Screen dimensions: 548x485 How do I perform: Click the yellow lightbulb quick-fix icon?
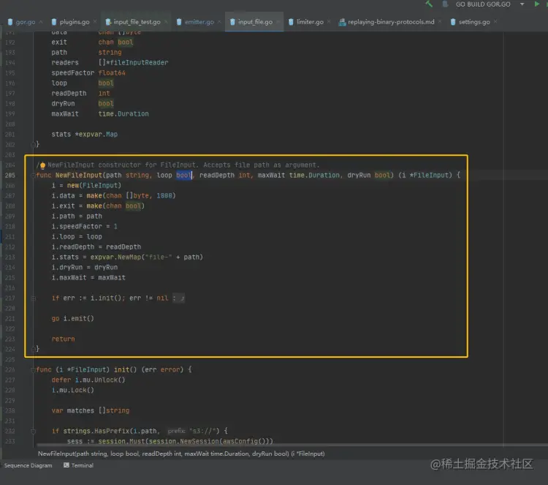click(42, 165)
